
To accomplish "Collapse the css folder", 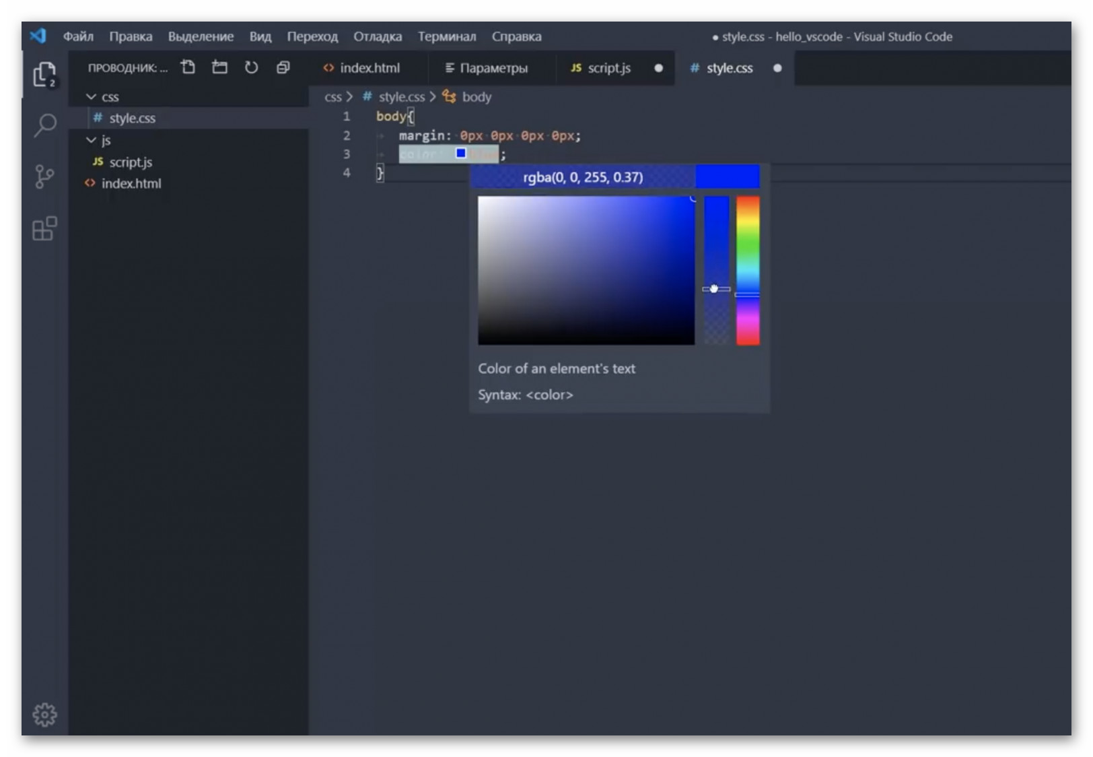I will [188, 97].
